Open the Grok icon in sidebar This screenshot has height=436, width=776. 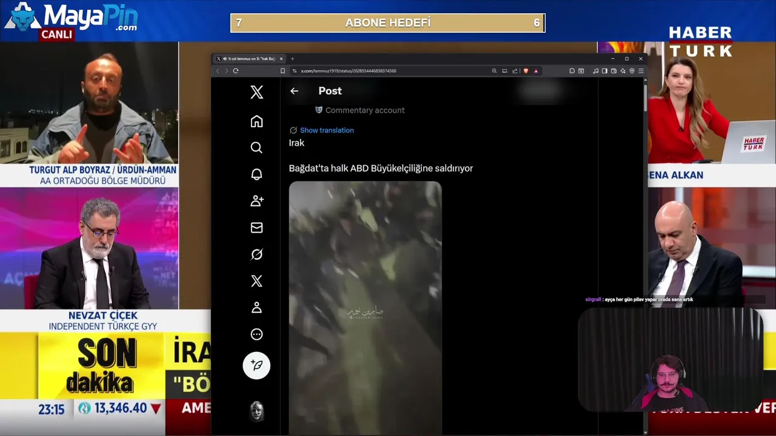pos(256,254)
